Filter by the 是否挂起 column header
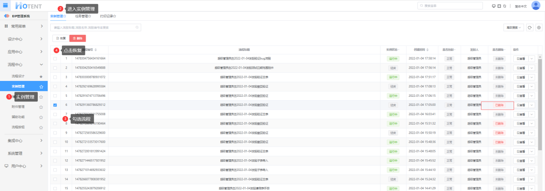 coord(449,50)
